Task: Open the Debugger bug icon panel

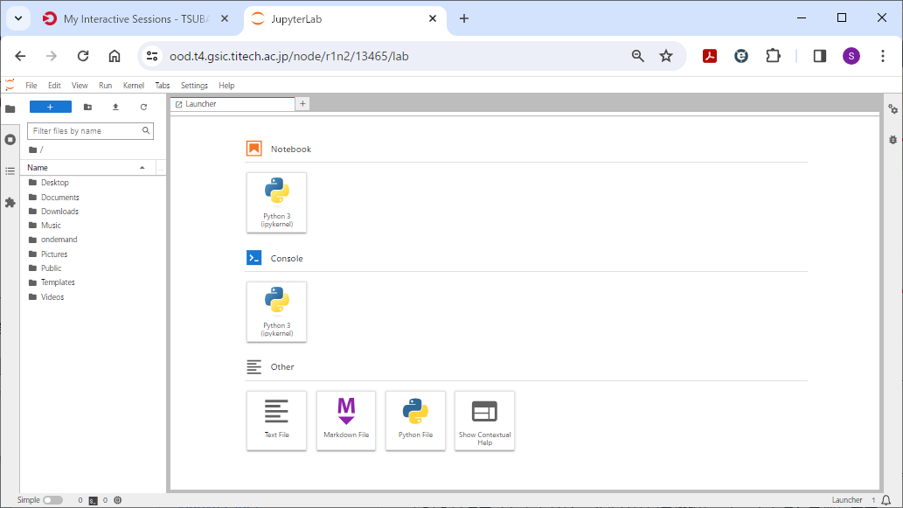Action: point(893,140)
